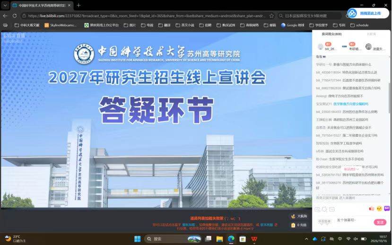Click the 中 input method indicator

[x=340, y=239]
